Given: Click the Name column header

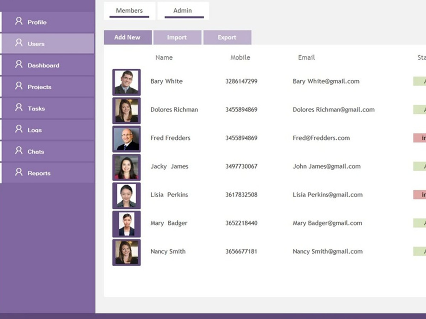Looking at the screenshot, I should [164, 57].
